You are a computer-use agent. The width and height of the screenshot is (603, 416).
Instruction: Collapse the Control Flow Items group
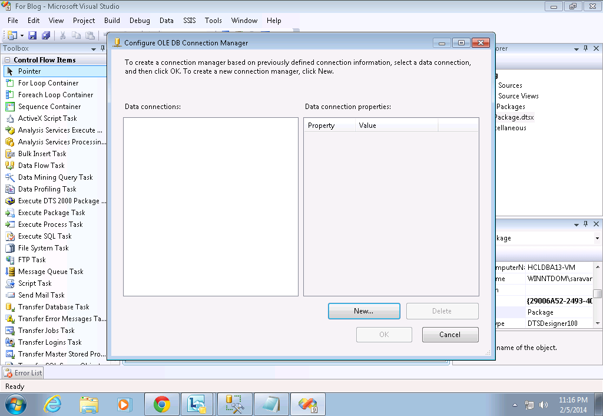7,60
